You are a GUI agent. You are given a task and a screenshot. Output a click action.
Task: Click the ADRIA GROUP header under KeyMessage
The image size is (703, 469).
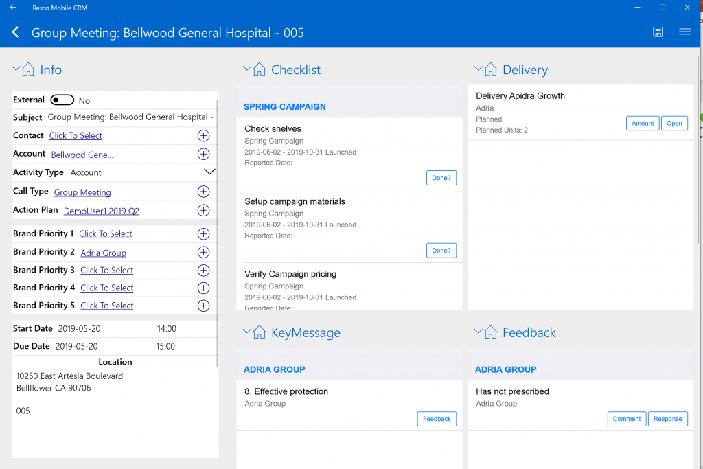[x=275, y=369]
